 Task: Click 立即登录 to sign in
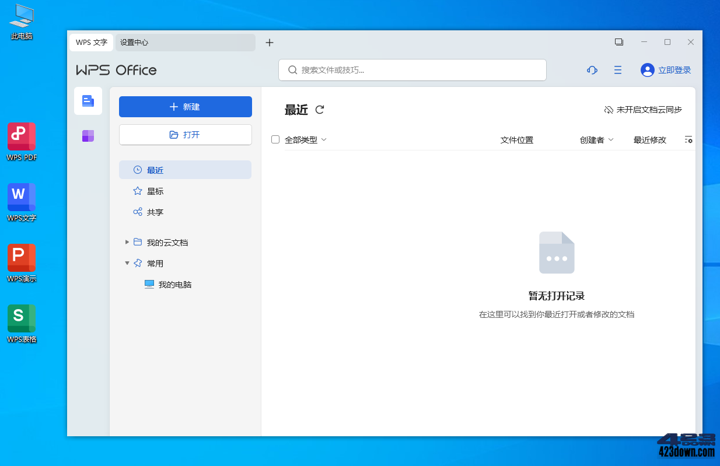[672, 70]
